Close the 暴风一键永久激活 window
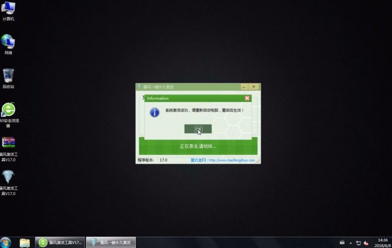Viewport: 392px width, 248px height. click(x=254, y=87)
